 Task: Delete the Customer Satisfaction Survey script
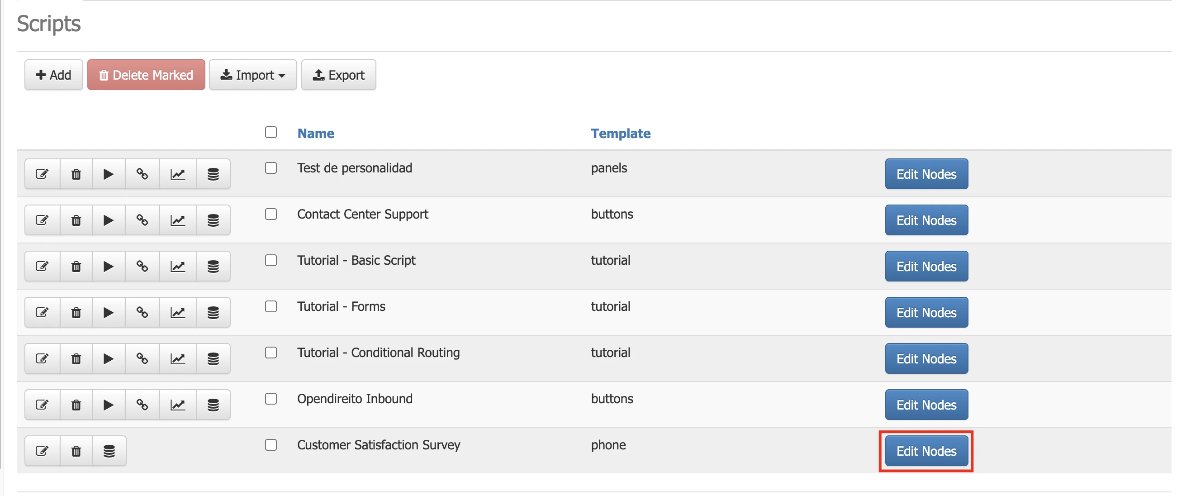click(76, 451)
